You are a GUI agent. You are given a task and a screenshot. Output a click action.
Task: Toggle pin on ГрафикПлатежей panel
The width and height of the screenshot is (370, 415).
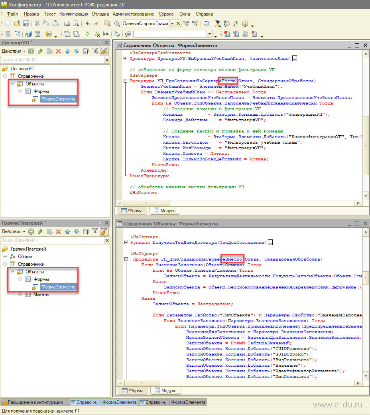100,223
